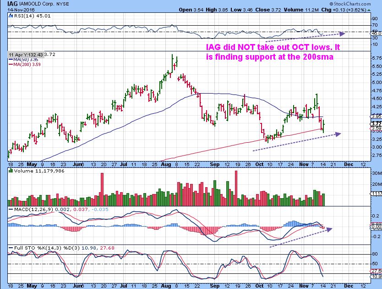Click the latest price bar for 14 November

(323, 126)
